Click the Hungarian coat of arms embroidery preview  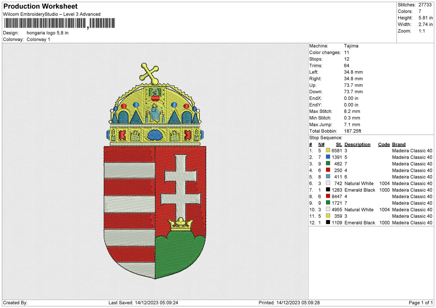pos(155,171)
